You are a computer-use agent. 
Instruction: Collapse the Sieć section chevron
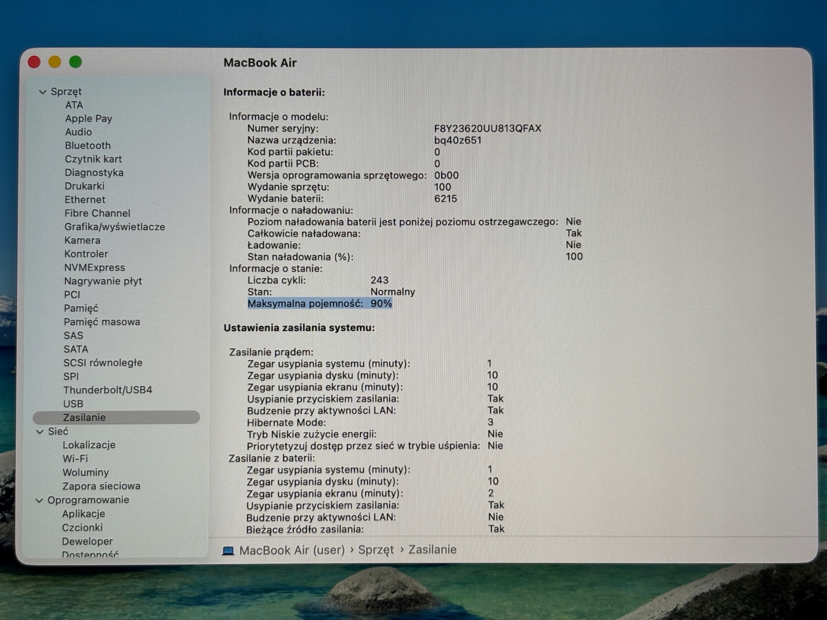[40, 432]
